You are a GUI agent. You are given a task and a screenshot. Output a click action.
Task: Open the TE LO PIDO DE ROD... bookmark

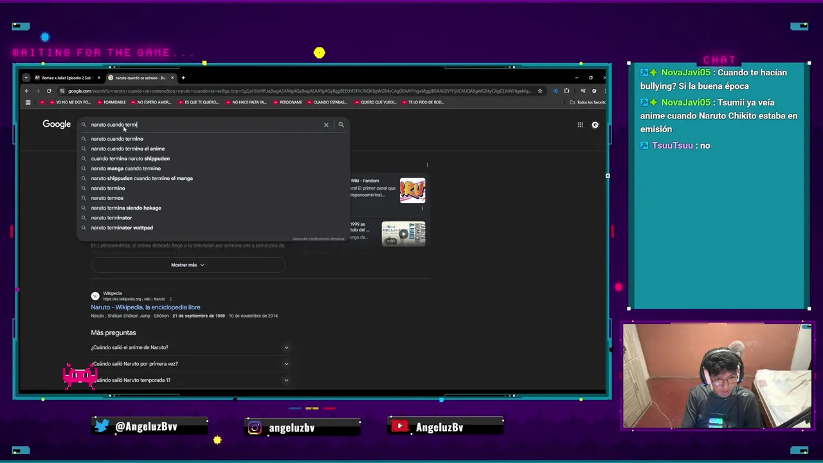pos(422,102)
